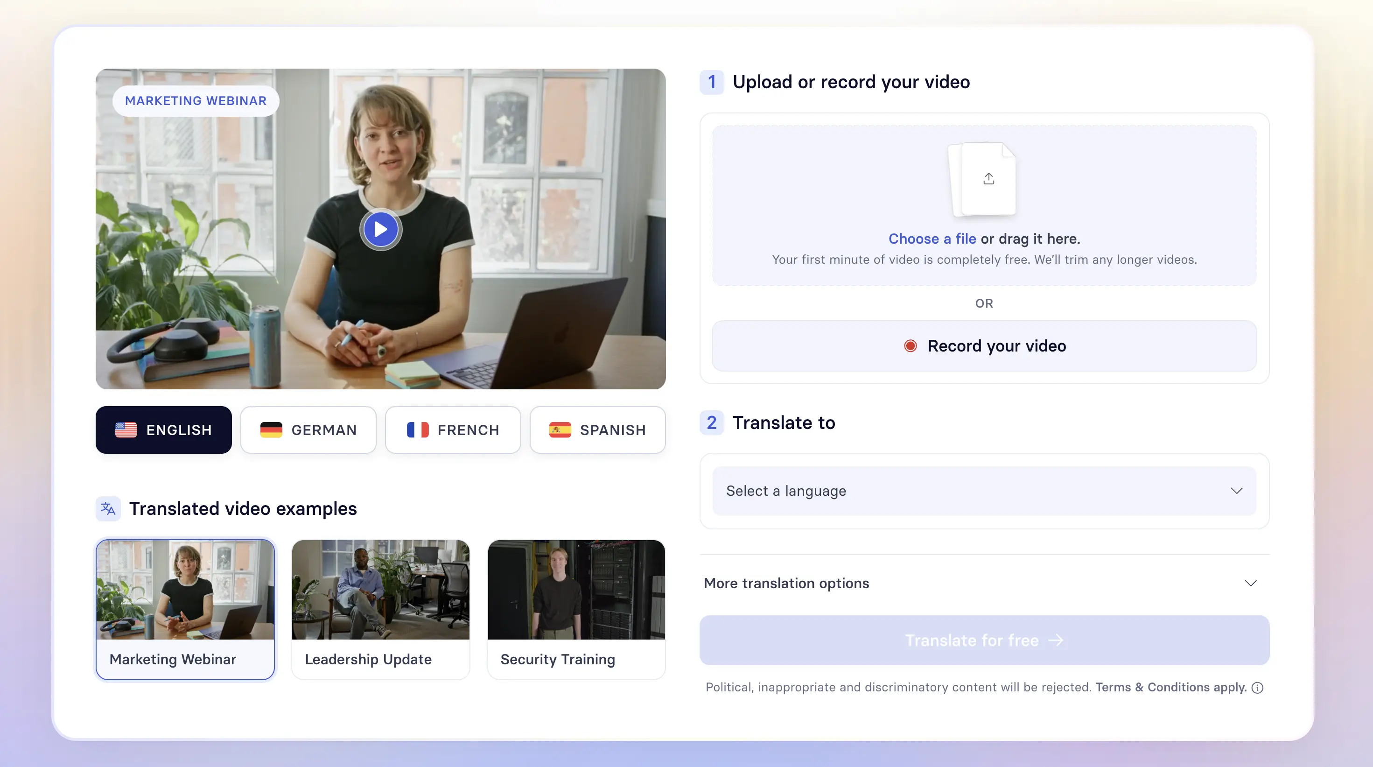
Task: Open the Select a language dropdown
Action: (x=983, y=491)
